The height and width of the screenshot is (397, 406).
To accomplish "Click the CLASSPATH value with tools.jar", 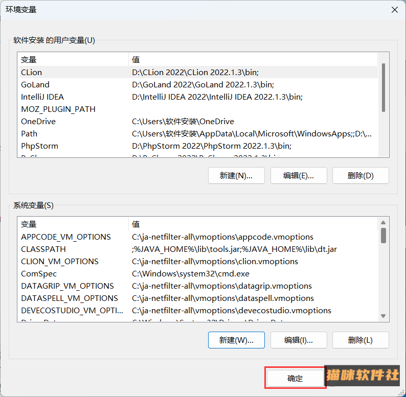I will pyautogui.click(x=234, y=249).
